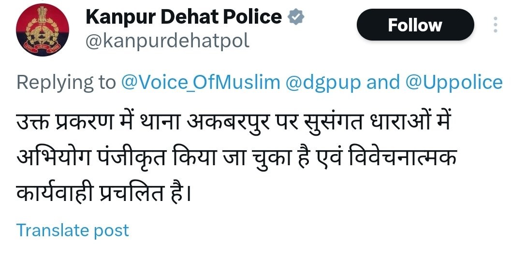Screen dimensions: 511x257
Task: Click the word "एवं" in the tweet
Action: pyautogui.click(x=327, y=158)
